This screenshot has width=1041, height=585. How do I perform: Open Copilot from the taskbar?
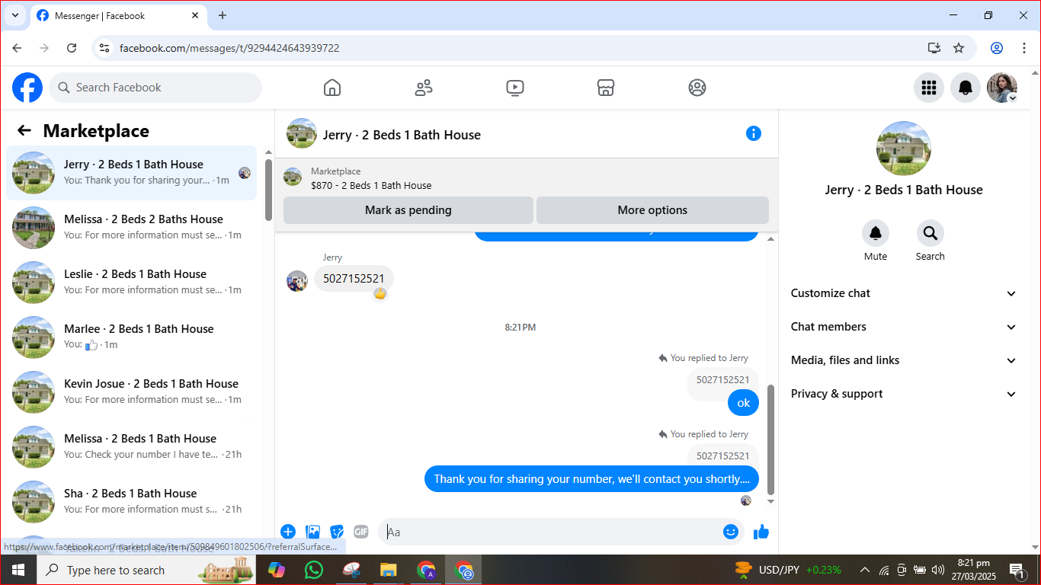pos(276,570)
